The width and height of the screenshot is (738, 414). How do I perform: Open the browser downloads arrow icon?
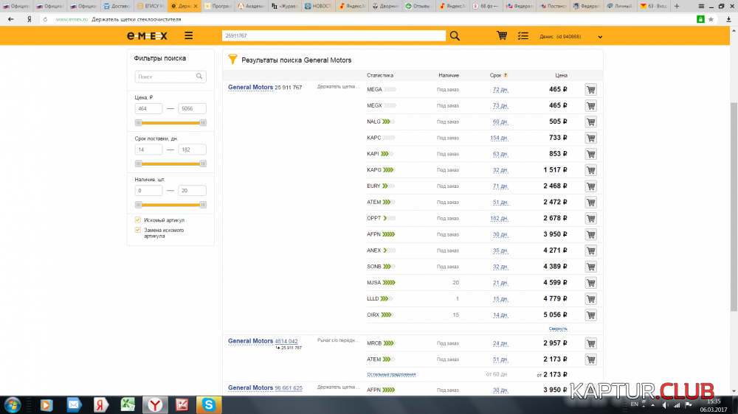coord(728,19)
